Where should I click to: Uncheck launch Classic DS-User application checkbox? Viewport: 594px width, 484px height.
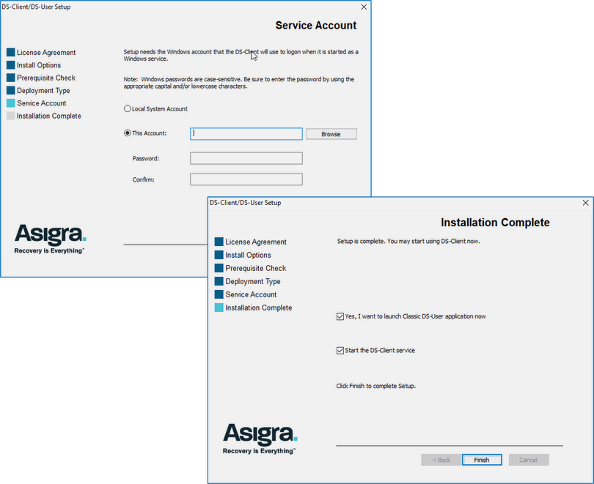coord(340,316)
